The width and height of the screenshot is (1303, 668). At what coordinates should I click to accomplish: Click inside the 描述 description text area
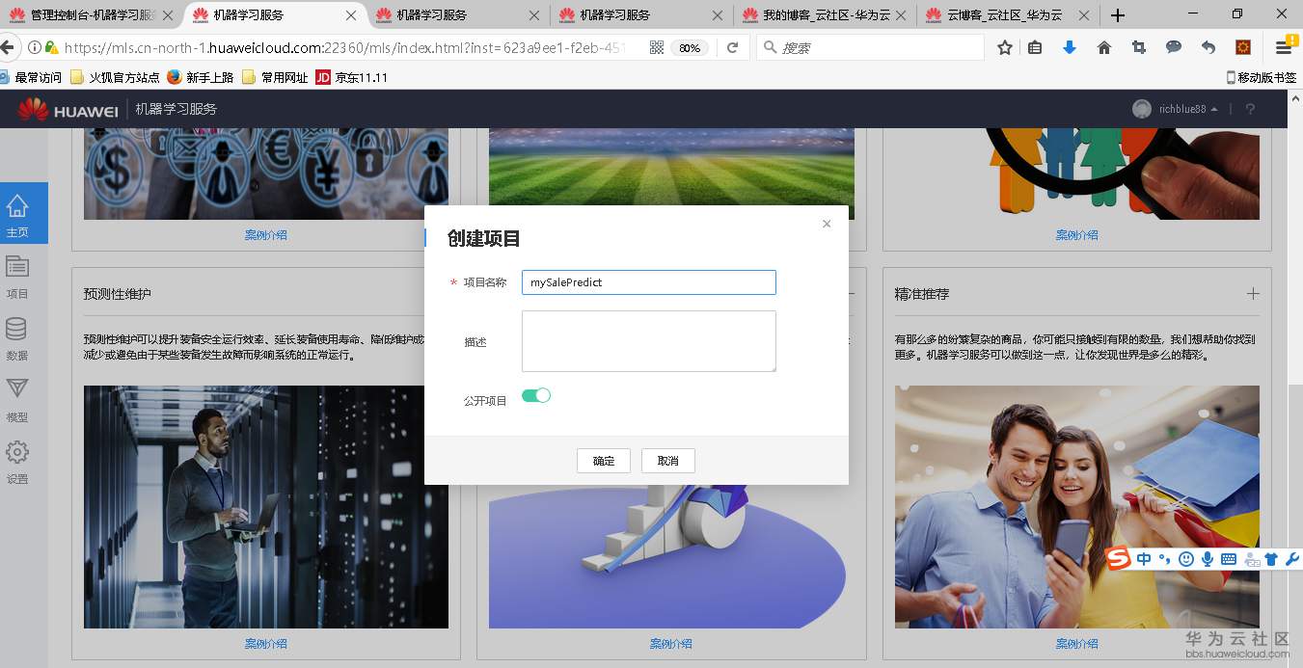pos(648,341)
